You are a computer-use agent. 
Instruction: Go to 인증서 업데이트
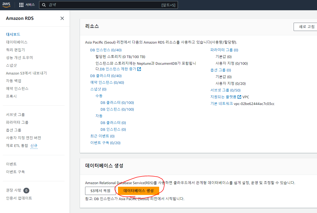(x=19, y=198)
